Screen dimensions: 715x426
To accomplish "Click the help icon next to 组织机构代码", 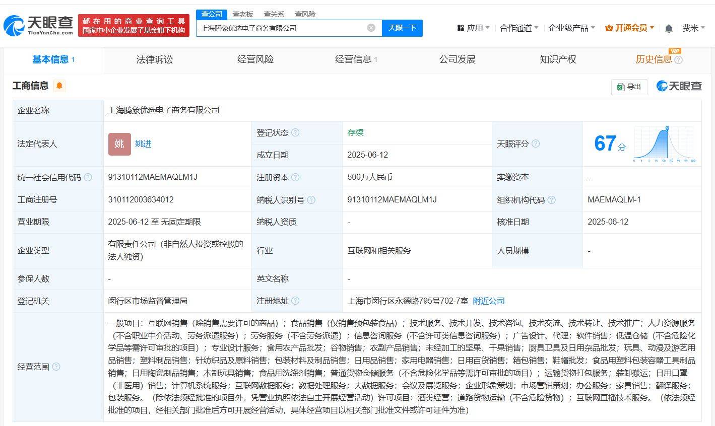I will (x=551, y=200).
